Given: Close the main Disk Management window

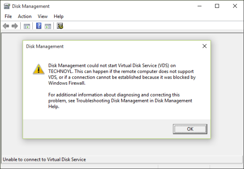Looking at the screenshot, I should coord(235,6).
